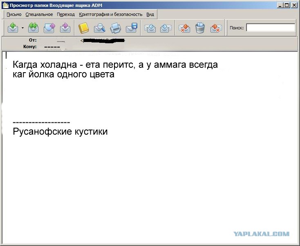300x246 pixels.
Task: Open the Reply button dropdown arrow
Action: 23,28
